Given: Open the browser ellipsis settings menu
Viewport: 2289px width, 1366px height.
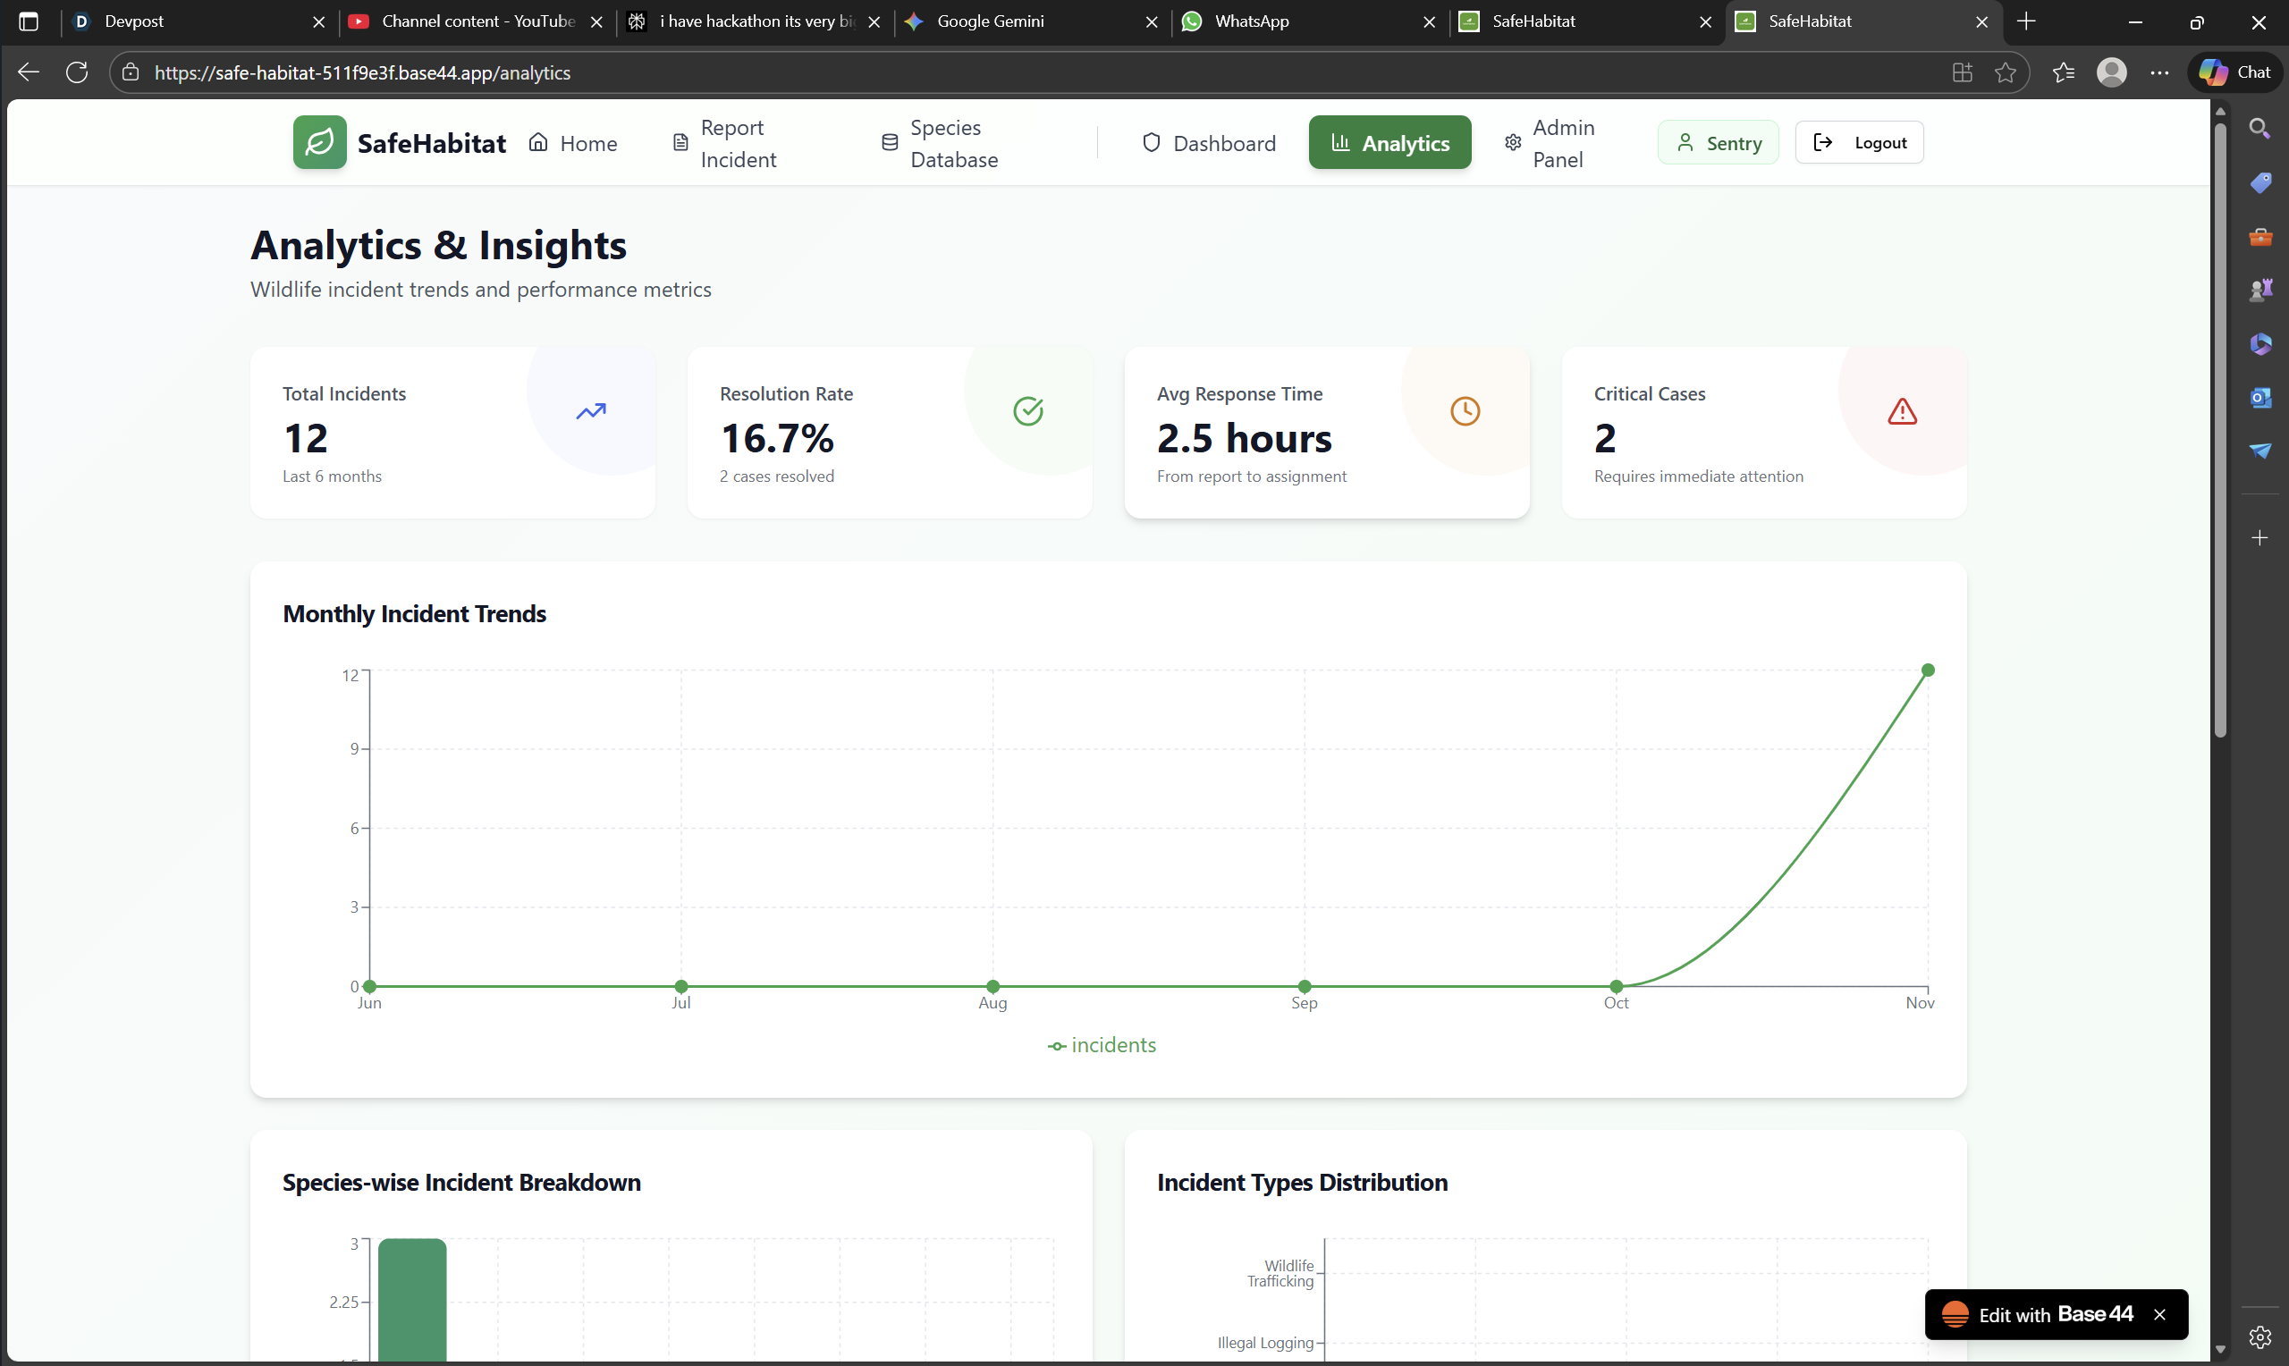Looking at the screenshot, I should click(x=2159, y=72).
